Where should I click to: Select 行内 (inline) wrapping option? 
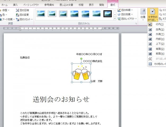[160, 24]
